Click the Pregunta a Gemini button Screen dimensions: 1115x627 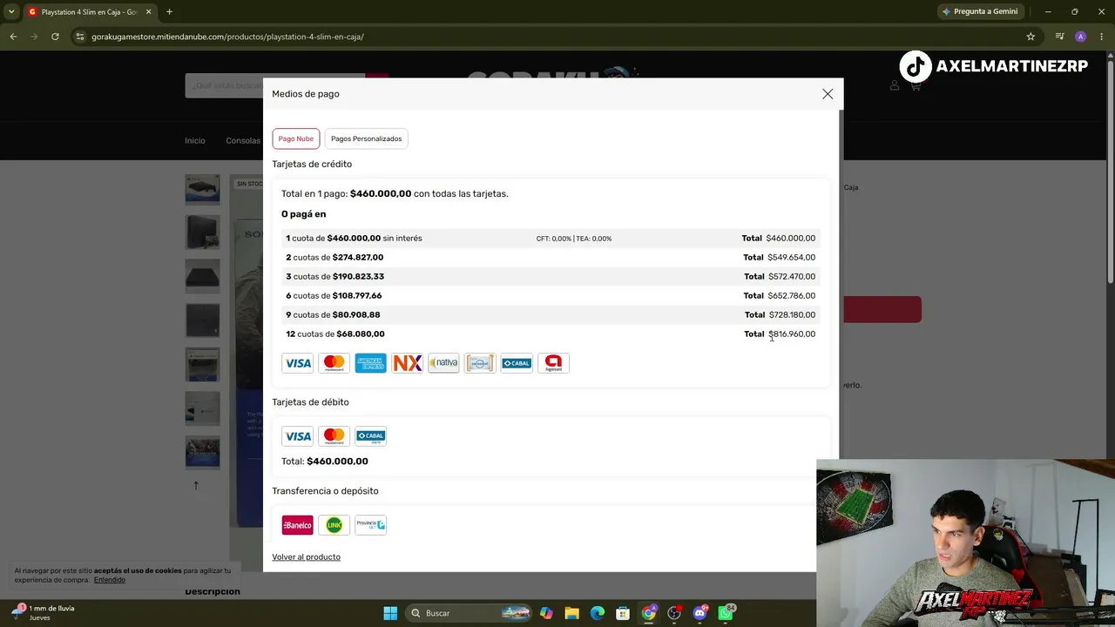[980, 11]
